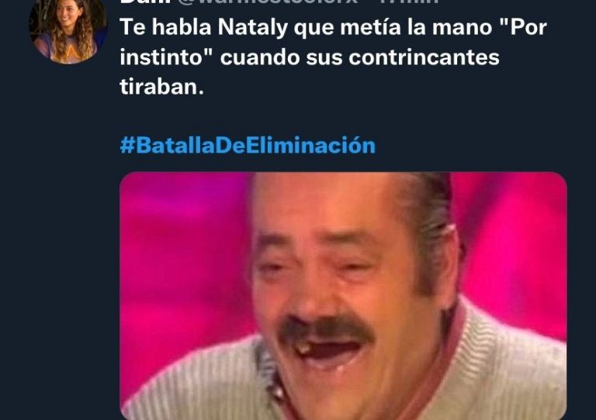This screenshot has width=596, height=420.
Task: Click the man's open laughing mouth
Action: pos(329,352)
